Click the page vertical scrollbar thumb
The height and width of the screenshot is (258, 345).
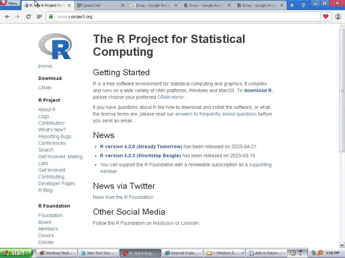tap(342, 90)
